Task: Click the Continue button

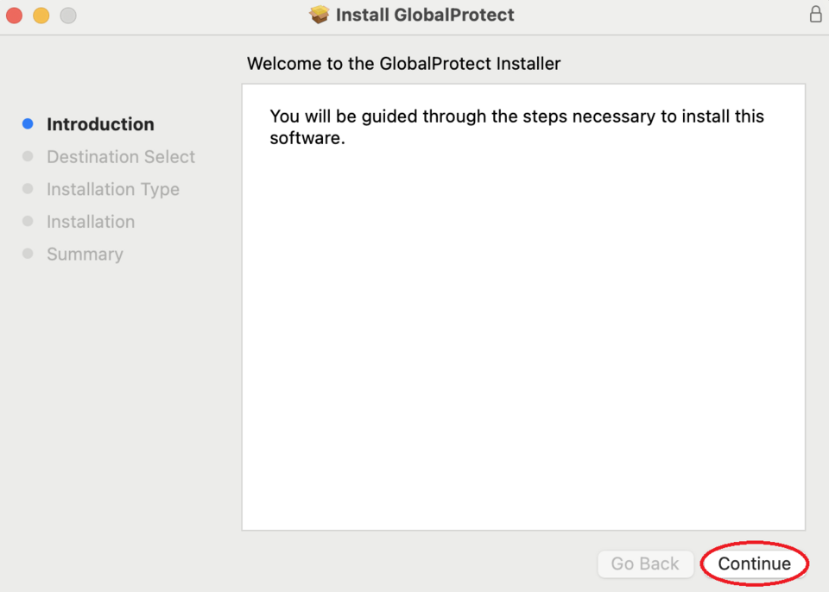Action: pos(754,564)
